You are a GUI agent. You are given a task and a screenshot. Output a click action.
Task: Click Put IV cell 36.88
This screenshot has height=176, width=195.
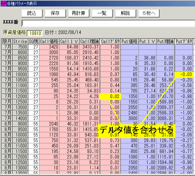pyautogui.click(x=148, y=58)
